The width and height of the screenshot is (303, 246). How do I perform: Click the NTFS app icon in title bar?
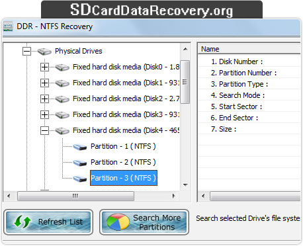coord(8,26)
